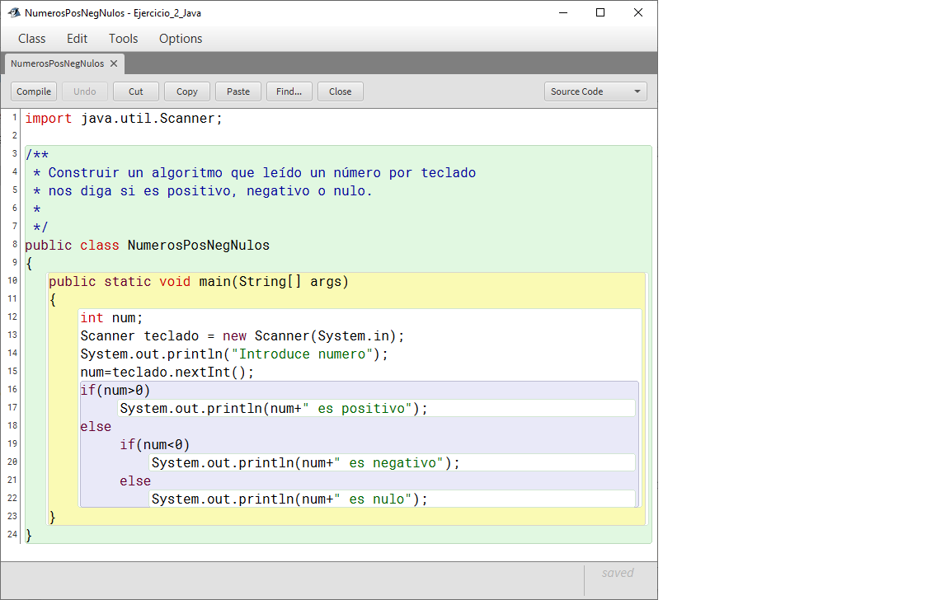Viewport: 950px width, 600px height.
Task: Open the Source Code view dropdown
Action: coord(595,91)
